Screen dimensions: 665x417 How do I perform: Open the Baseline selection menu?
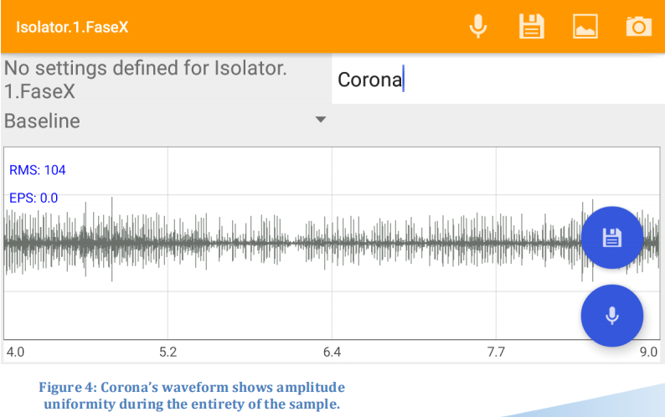[165, 121]
